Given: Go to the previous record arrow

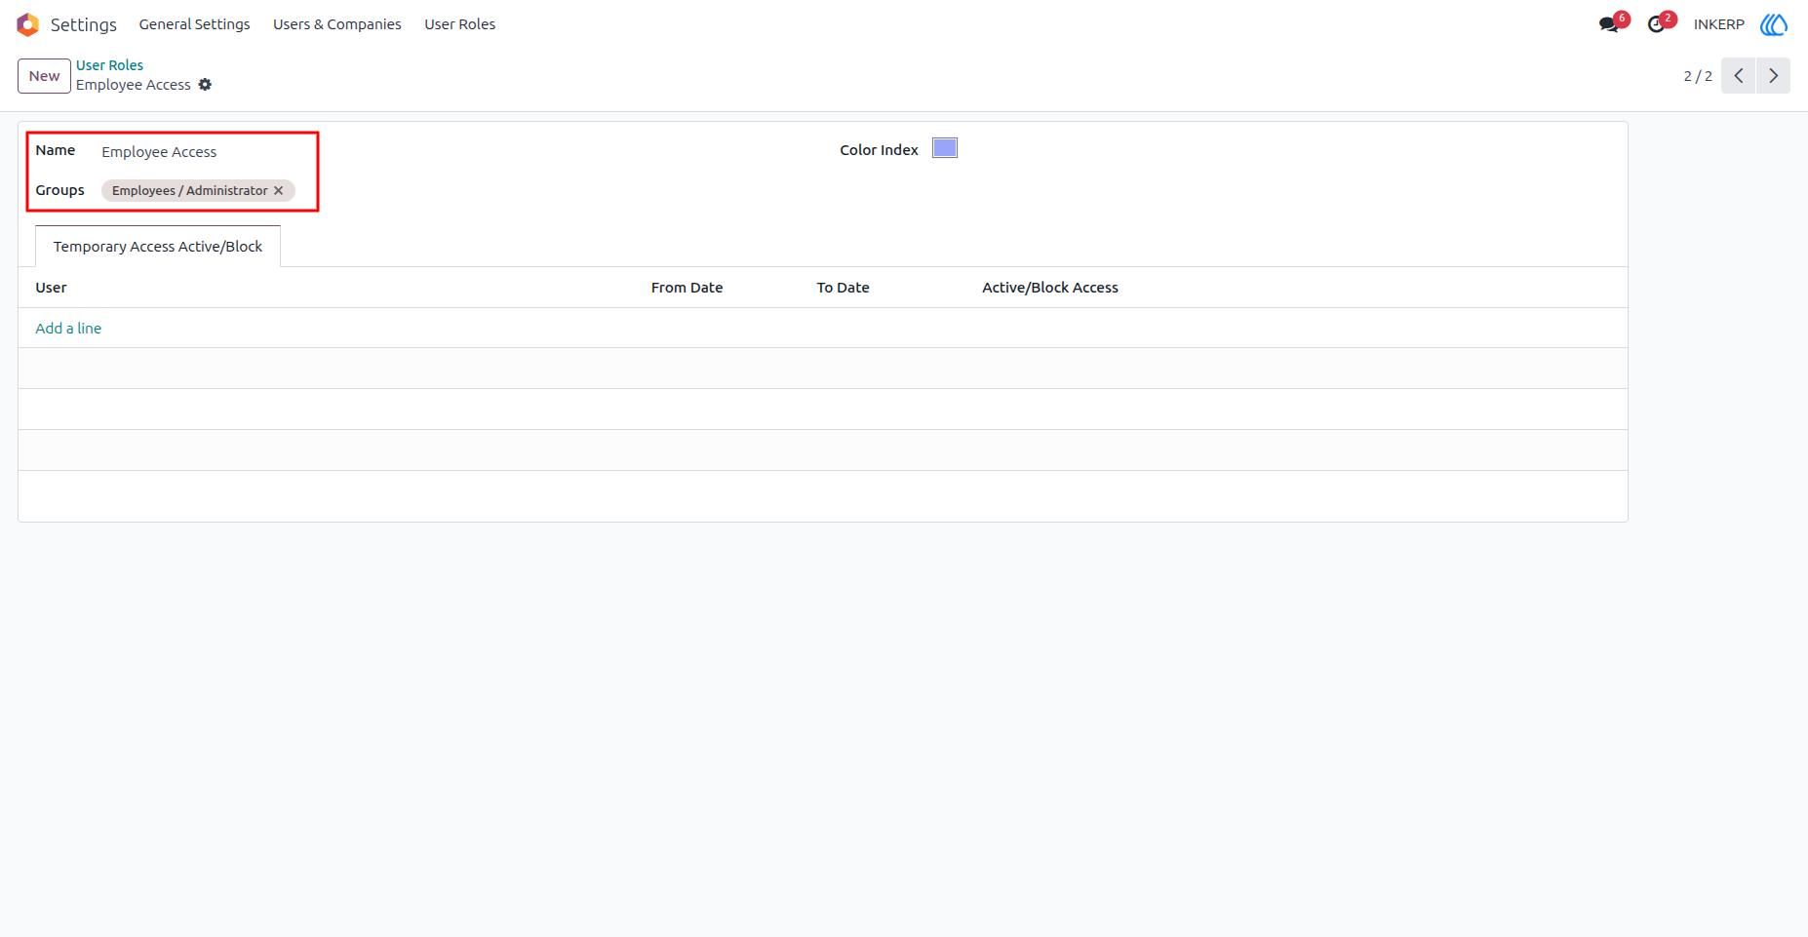Looking at the screenshot, I should coord(1739,76).
